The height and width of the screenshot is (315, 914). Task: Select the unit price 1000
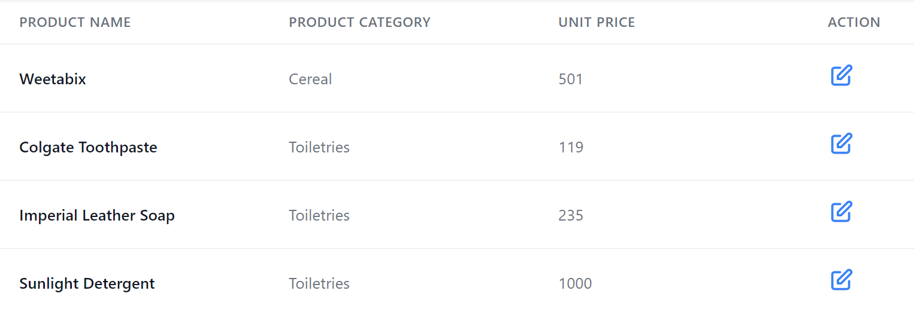[x=575, y=283]
